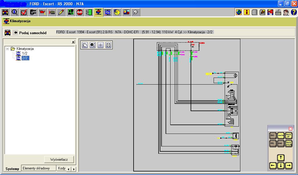The height and width of the screenshot is (175, 298).
Task: Click the Wyświetlacz button
Action: (x=59, y=160)
